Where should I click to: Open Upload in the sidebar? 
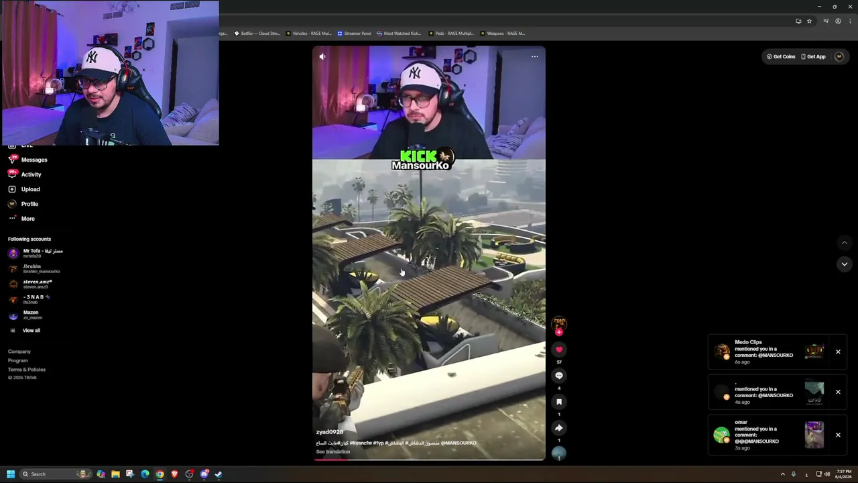(x=25, y=189)
